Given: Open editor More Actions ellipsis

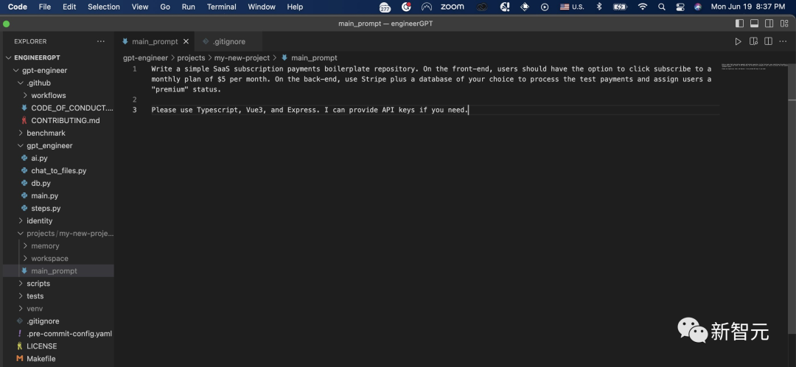Looking at the screenshot, I should click(783, 42).
